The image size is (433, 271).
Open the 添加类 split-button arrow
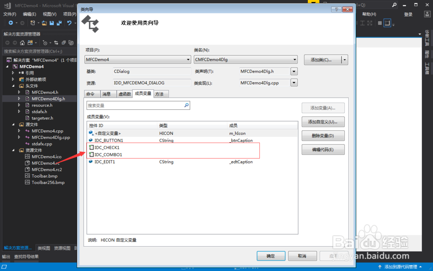click(344, 60)
